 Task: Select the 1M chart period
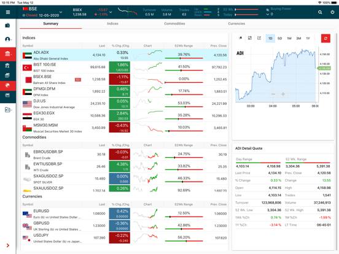(289, 39)
